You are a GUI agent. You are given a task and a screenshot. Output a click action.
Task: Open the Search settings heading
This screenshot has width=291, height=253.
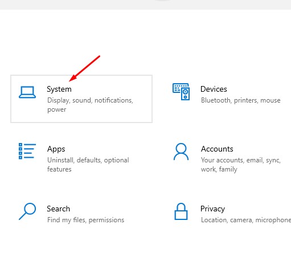(59, 209)
